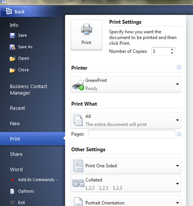Click the Save As icon
This screenshot has width=193, height=206.
13,47
